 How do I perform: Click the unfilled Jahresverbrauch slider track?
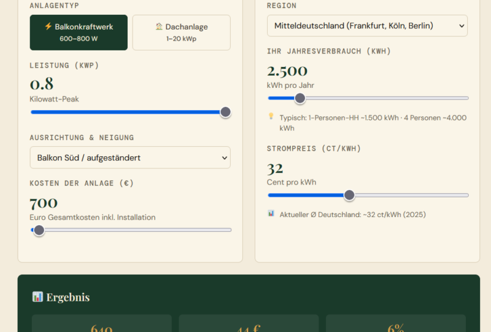[387, 98]
